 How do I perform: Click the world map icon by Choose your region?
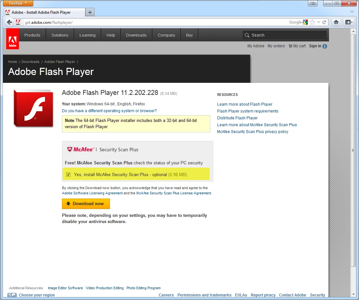coord(12,295)
